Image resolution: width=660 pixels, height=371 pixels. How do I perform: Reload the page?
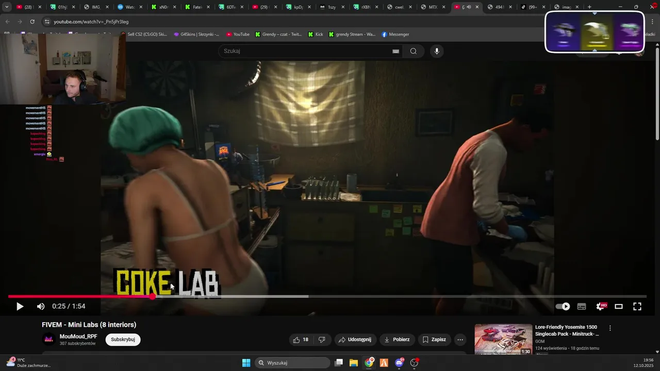click(x=32, y=22)
